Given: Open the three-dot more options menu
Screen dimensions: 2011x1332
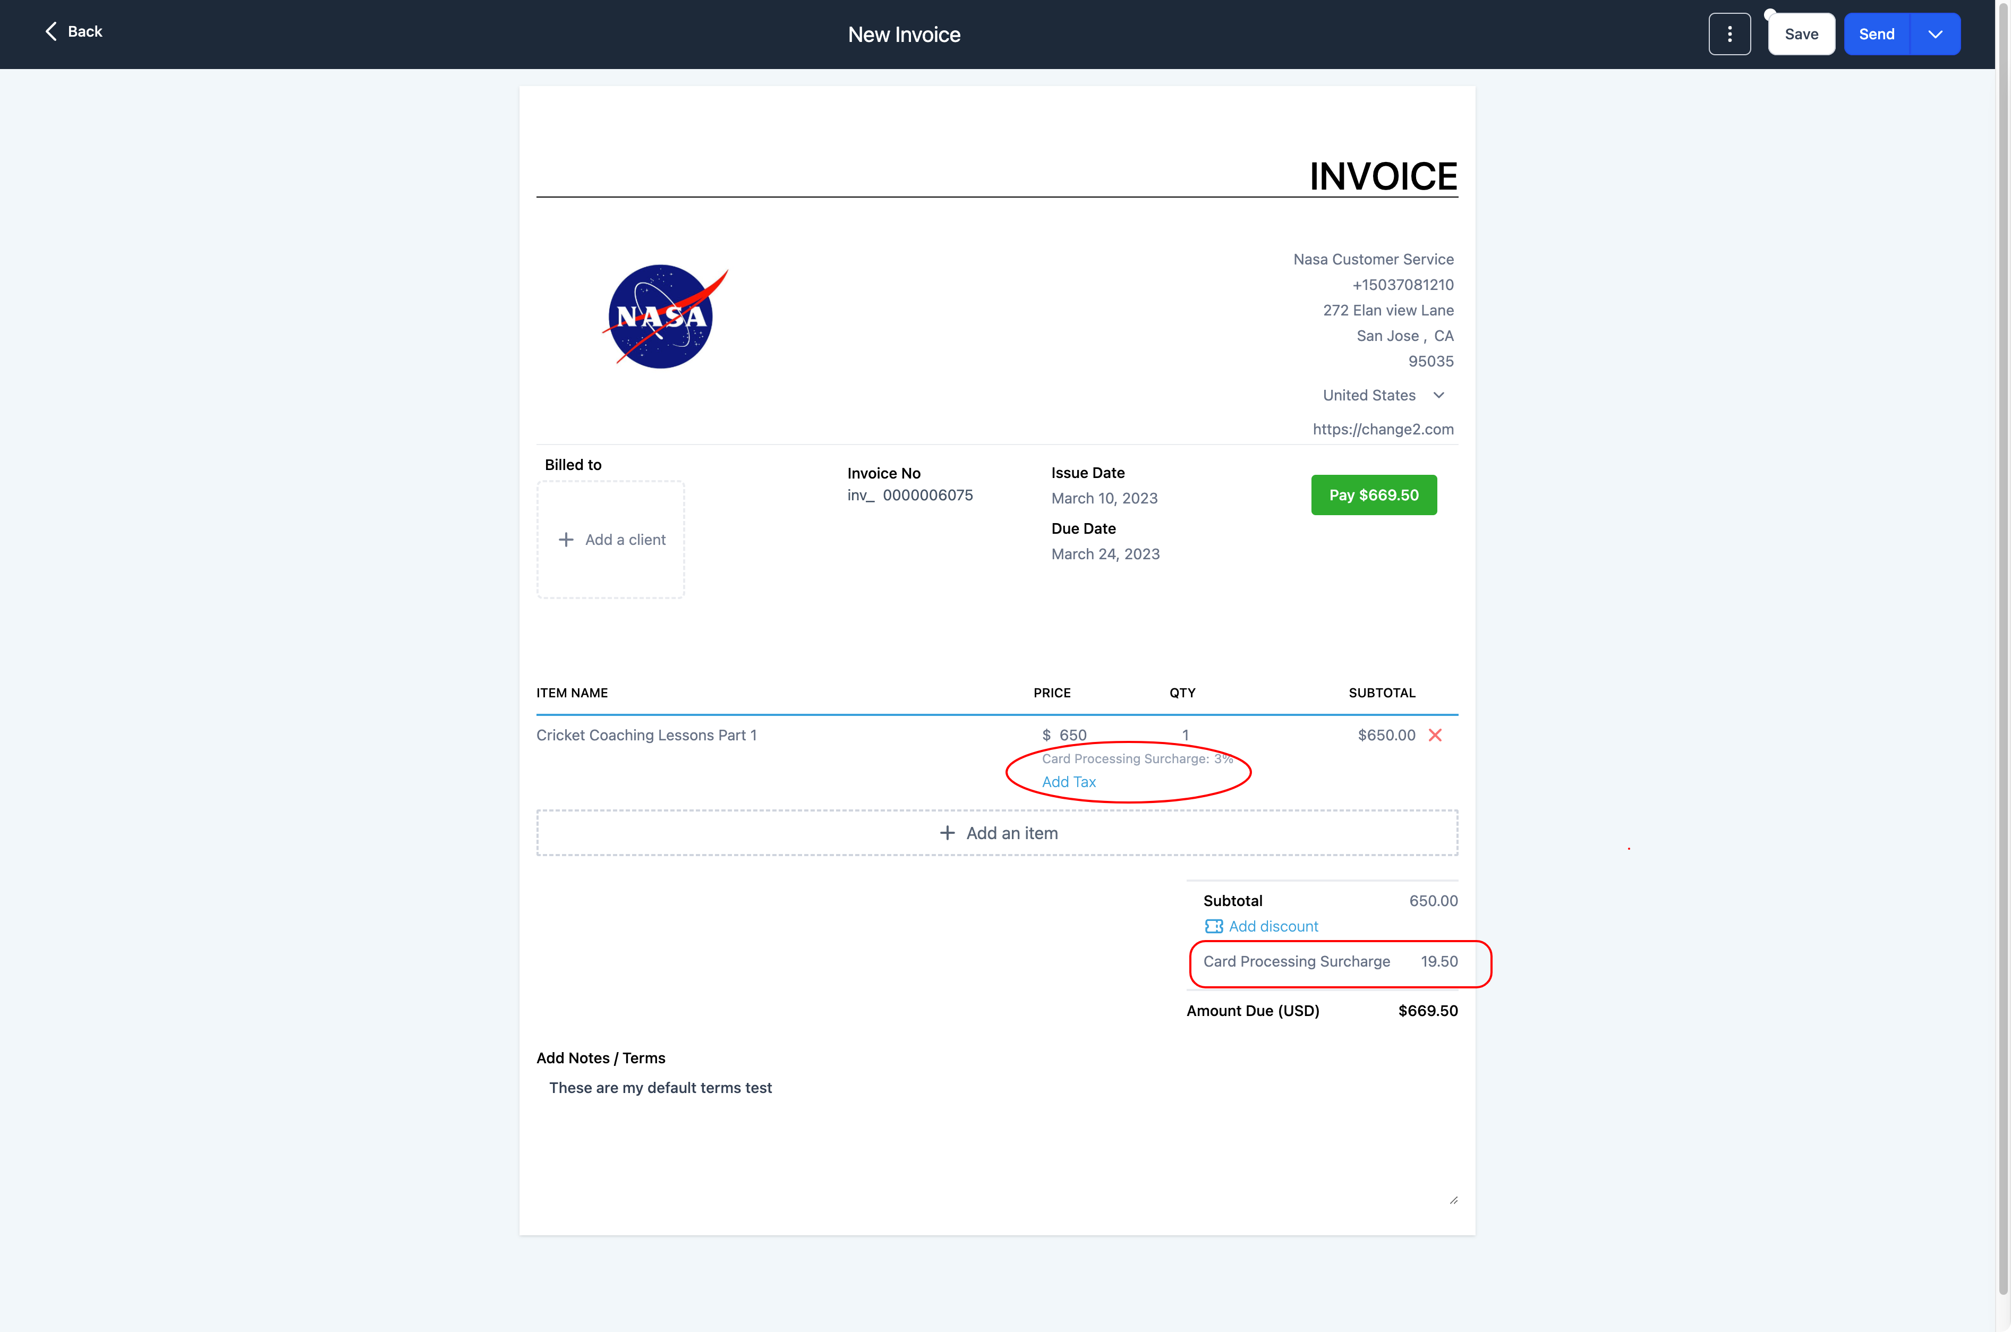Looking at the screenshot, I should (1729, 34).
